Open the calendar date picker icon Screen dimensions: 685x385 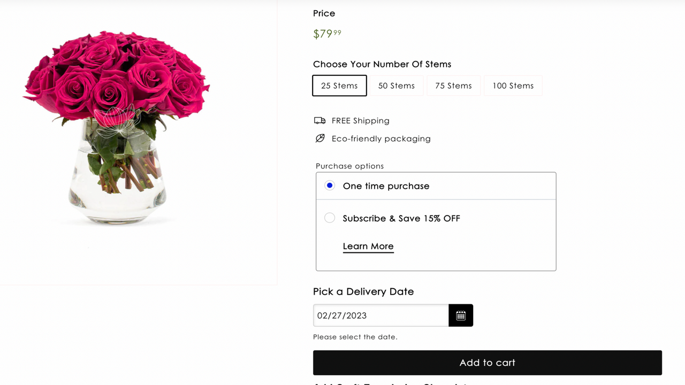(461, 315)
